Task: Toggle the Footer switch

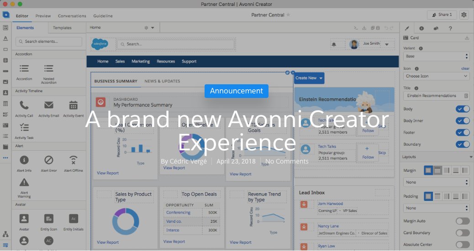Action: (x=463, y=133)
